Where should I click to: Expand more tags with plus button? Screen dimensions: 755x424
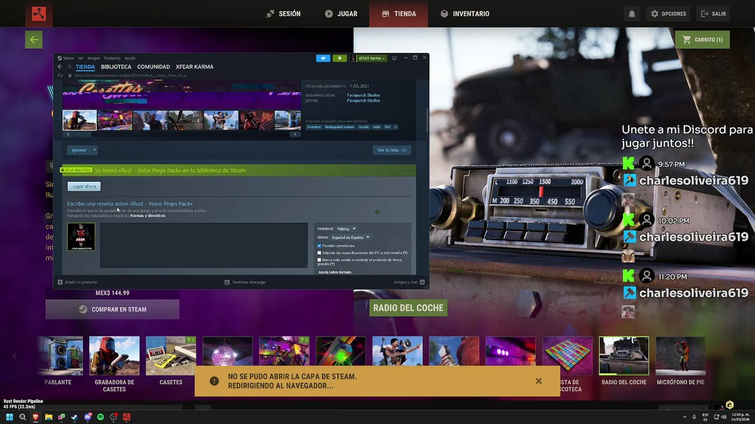pos(395,127)
